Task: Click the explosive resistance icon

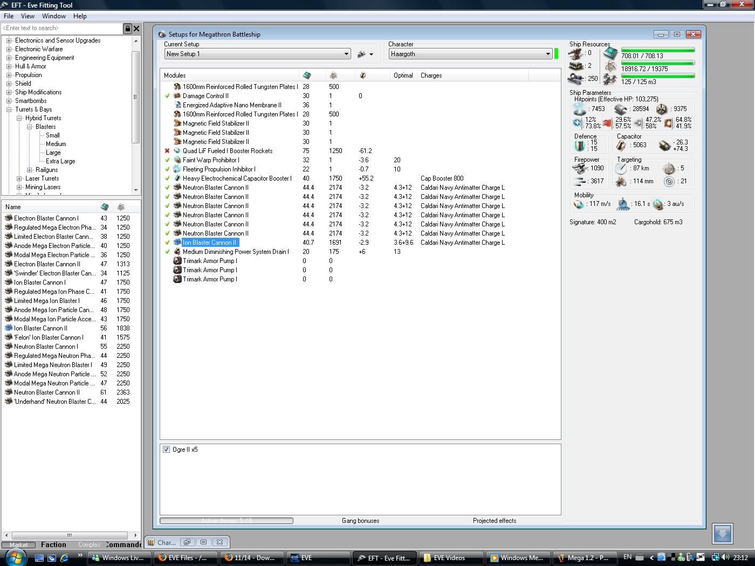Action: [x=668, y=123]
